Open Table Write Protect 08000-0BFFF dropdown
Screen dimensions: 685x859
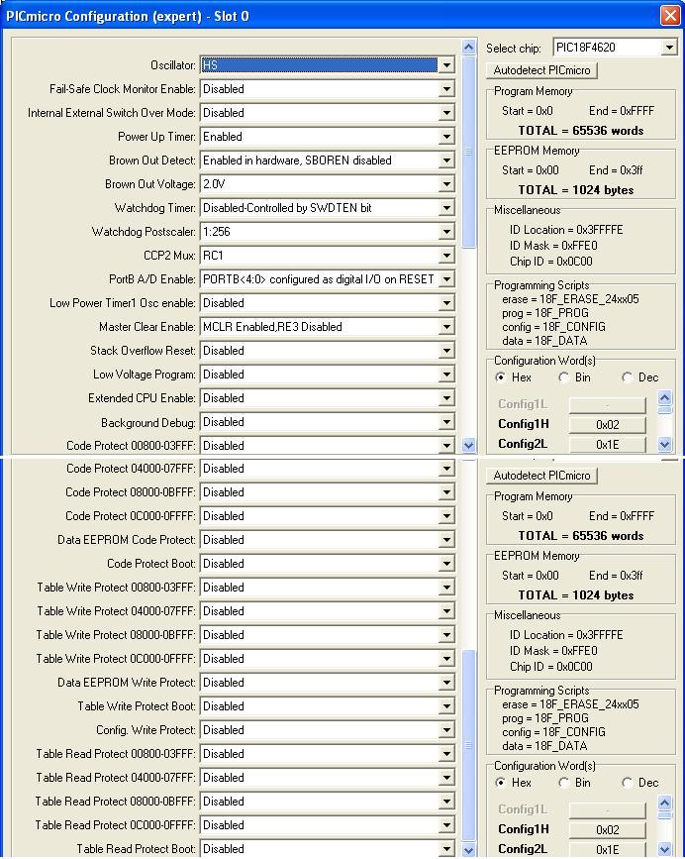click(328, 635)
